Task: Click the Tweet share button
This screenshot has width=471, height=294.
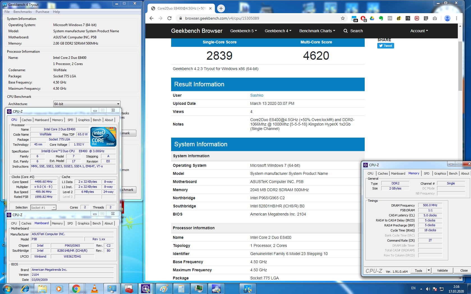Action: point(386,46)
